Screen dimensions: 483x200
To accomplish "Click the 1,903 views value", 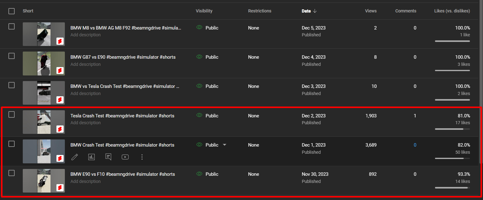I will 371,116.
